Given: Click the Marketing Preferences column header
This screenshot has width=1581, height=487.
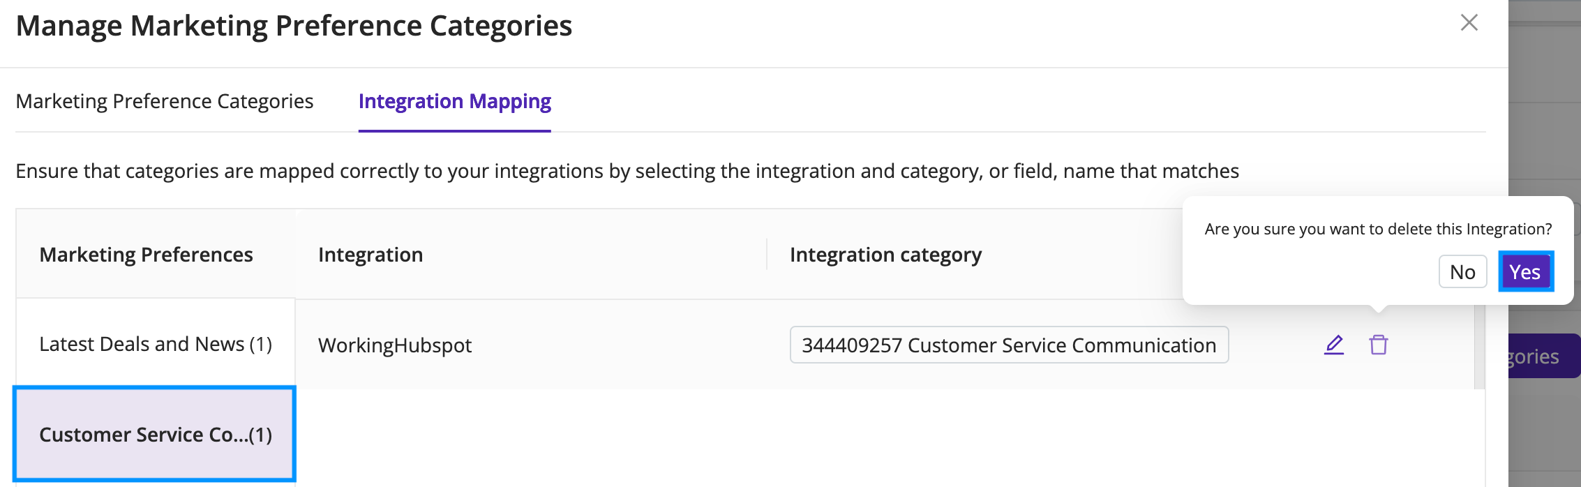Looking at the screenshot, I should [146, 255].
